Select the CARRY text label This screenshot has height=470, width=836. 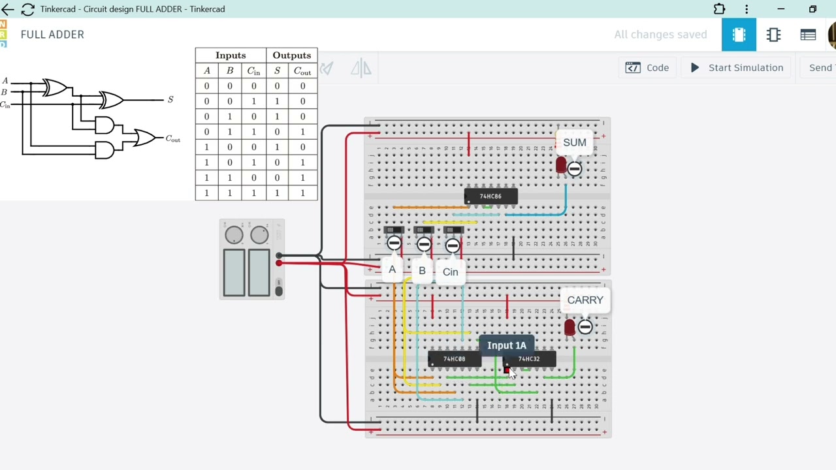pyautogui.click(x=585, y=300)
